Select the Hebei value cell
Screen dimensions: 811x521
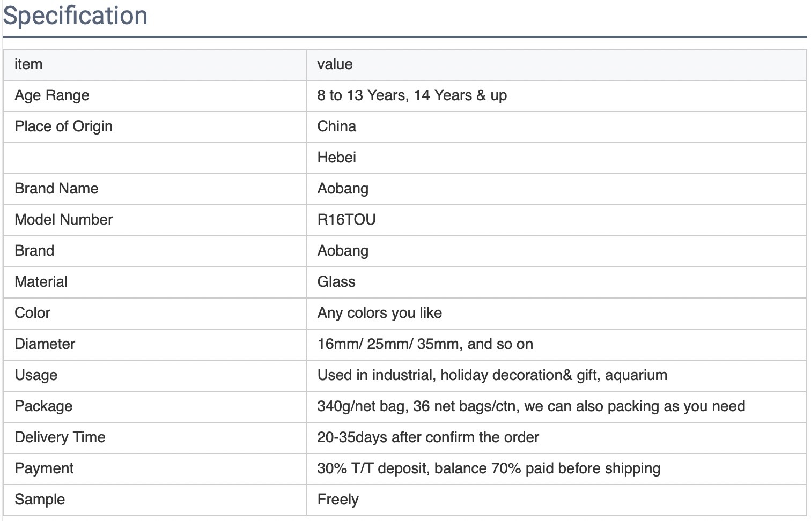tap(556, 158)
